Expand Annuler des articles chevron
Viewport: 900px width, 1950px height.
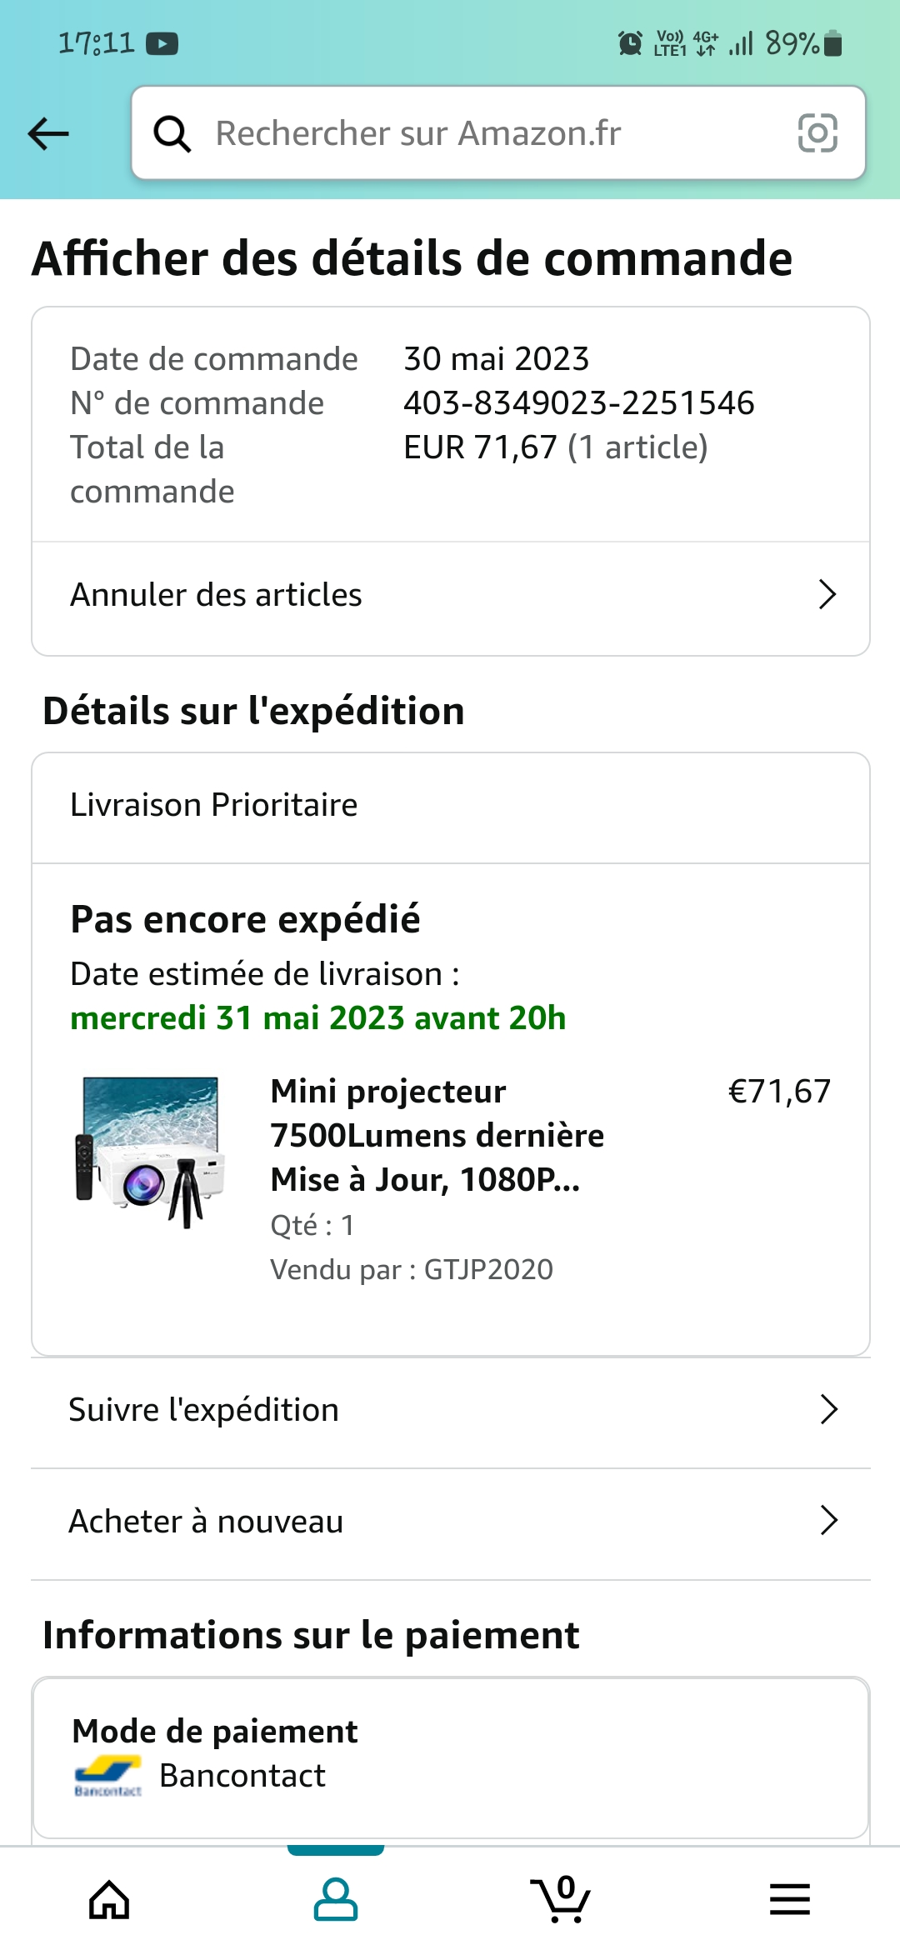827,595
